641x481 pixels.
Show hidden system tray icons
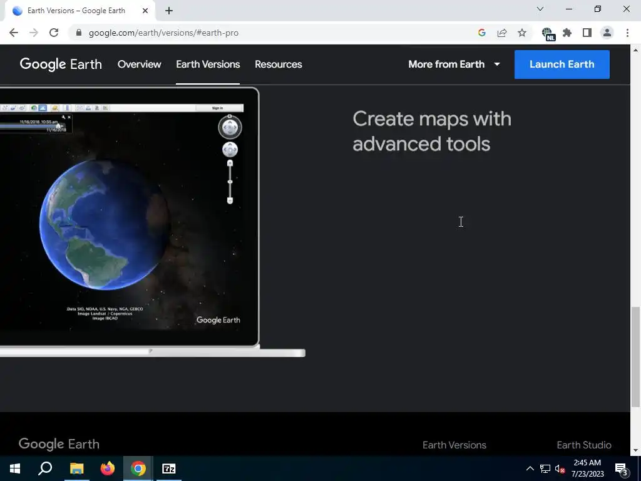(530, 468)
